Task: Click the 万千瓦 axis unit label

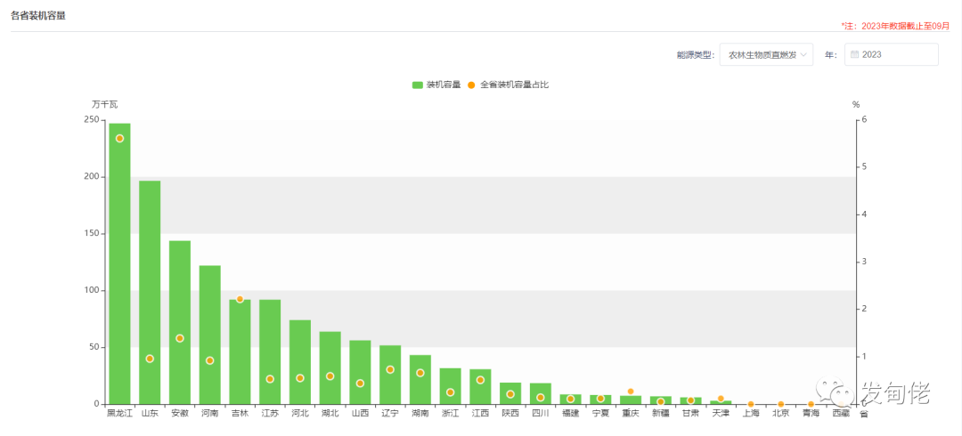Action: 104,105
